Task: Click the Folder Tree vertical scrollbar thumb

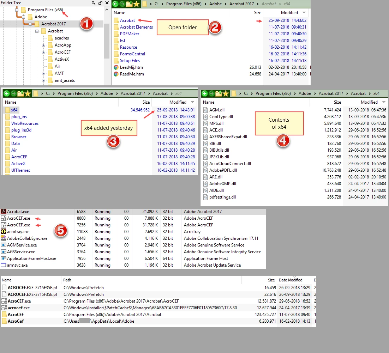Action: click(107, 41)
